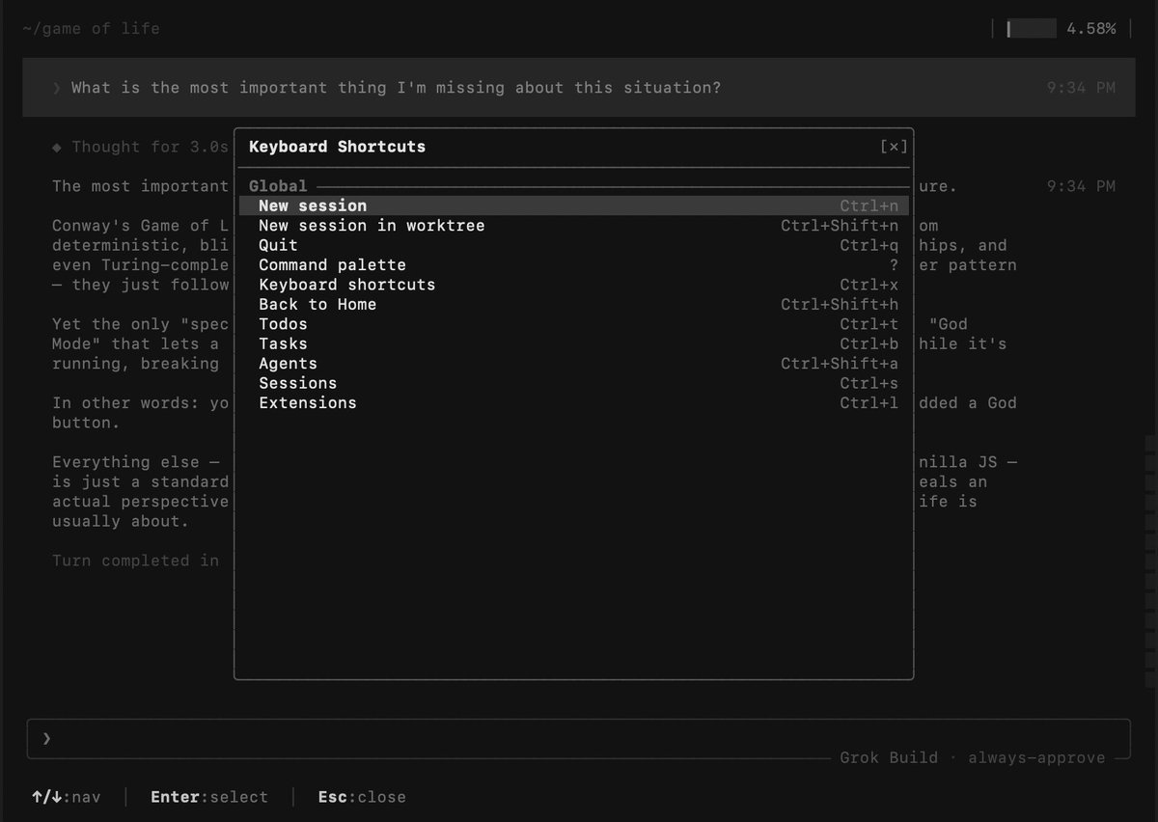
Task: Click the Ctrl+Shift+h shortcut label
Action: 840,305
